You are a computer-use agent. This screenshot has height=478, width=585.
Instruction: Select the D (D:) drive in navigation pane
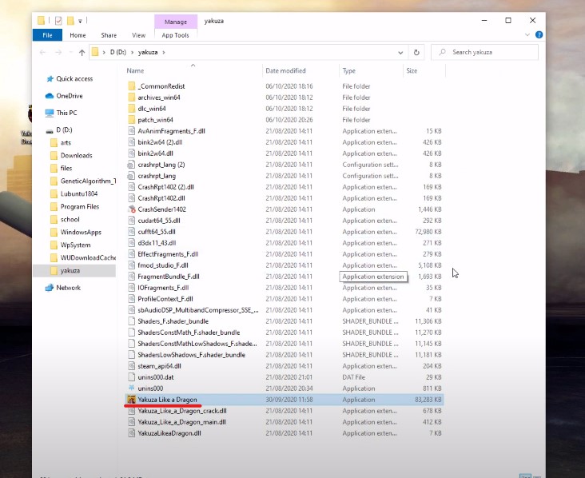point(64,129)
